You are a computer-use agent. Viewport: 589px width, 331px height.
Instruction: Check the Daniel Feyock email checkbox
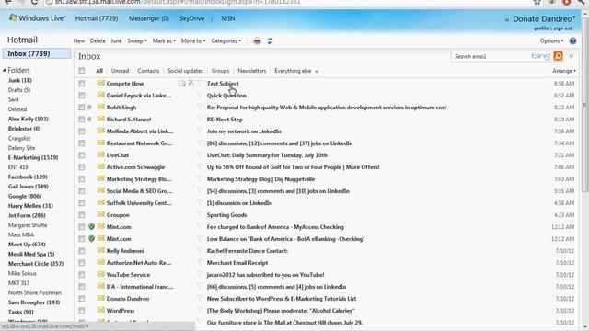point(82,96)
